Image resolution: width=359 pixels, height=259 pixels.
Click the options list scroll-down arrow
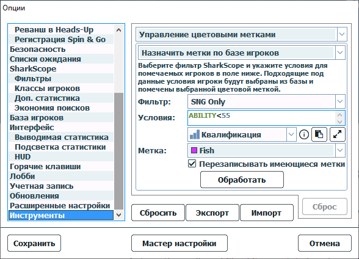point(118,215)
